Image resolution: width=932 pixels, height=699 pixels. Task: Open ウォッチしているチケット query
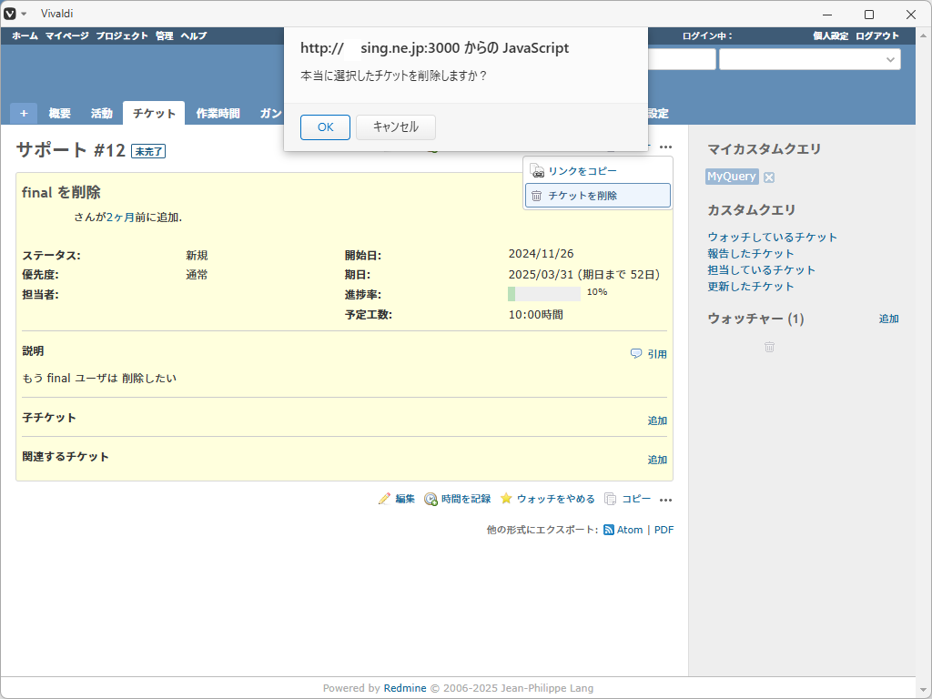[772, 238]
